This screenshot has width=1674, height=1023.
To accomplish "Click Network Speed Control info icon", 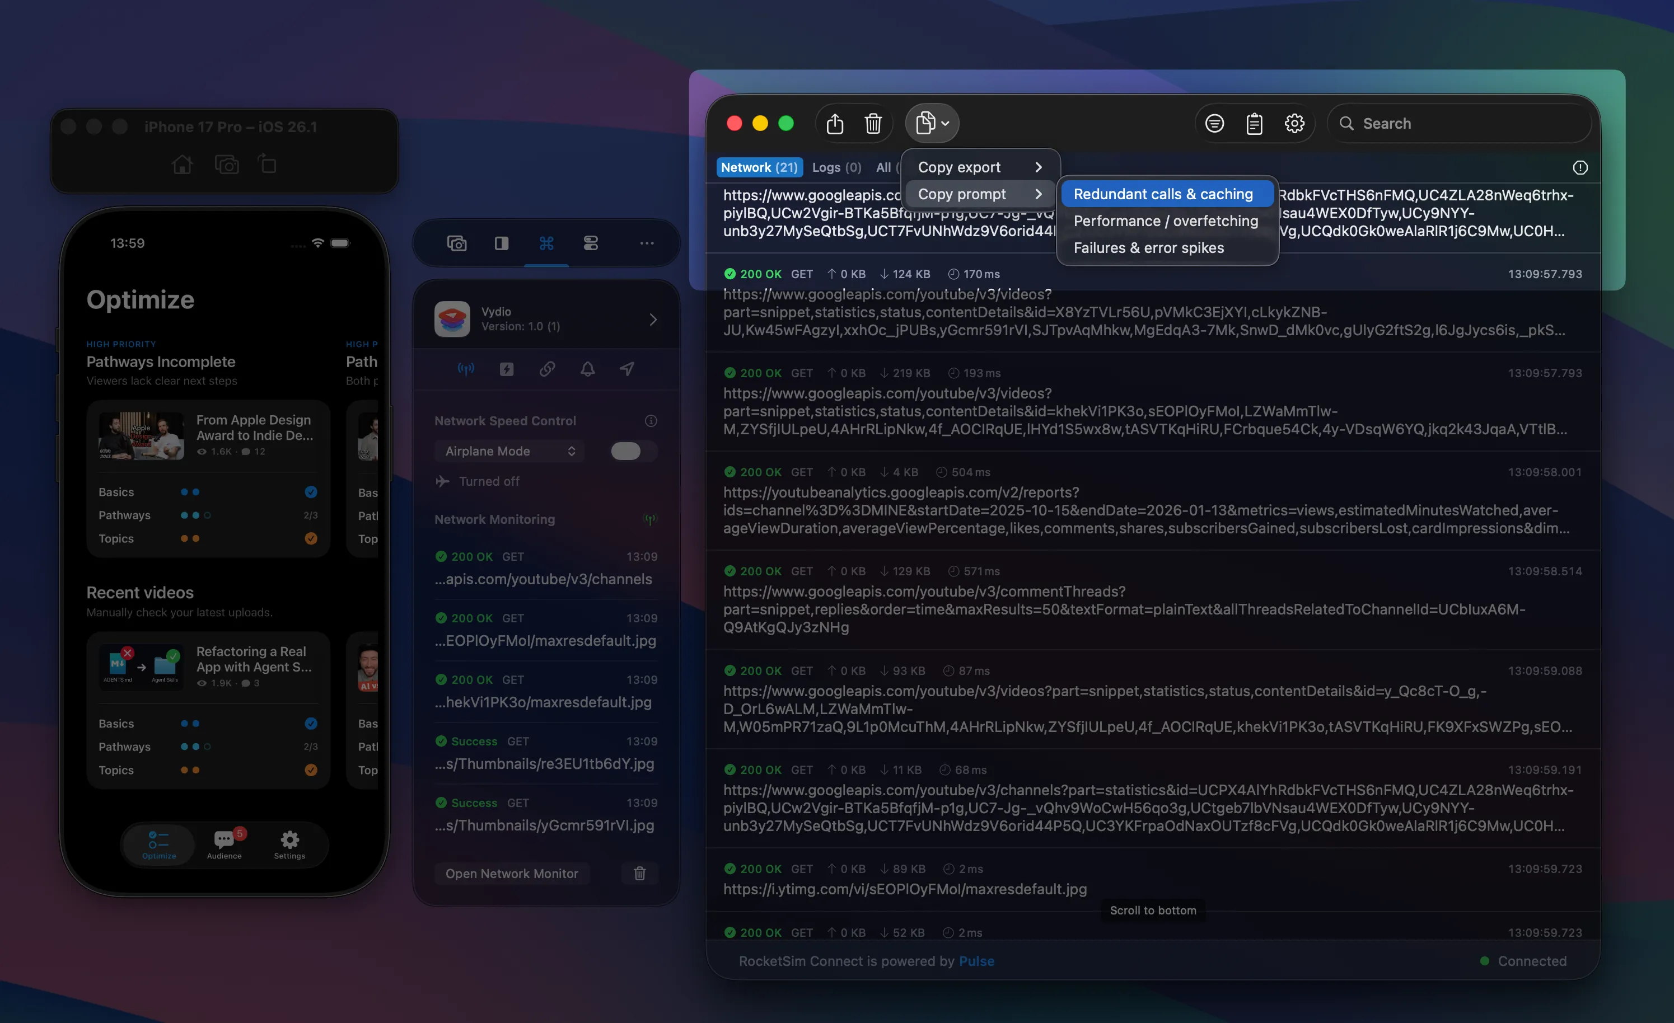I will click(650, 421).
